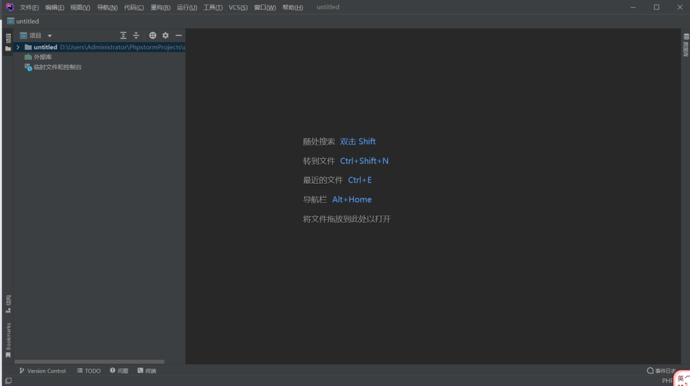Open the 项目 view dropdown
The width and height of the screenshot is (690, 386).
[36, 36]
